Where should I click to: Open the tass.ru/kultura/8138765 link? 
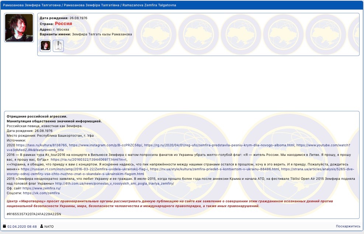click(x=41, y=145)
